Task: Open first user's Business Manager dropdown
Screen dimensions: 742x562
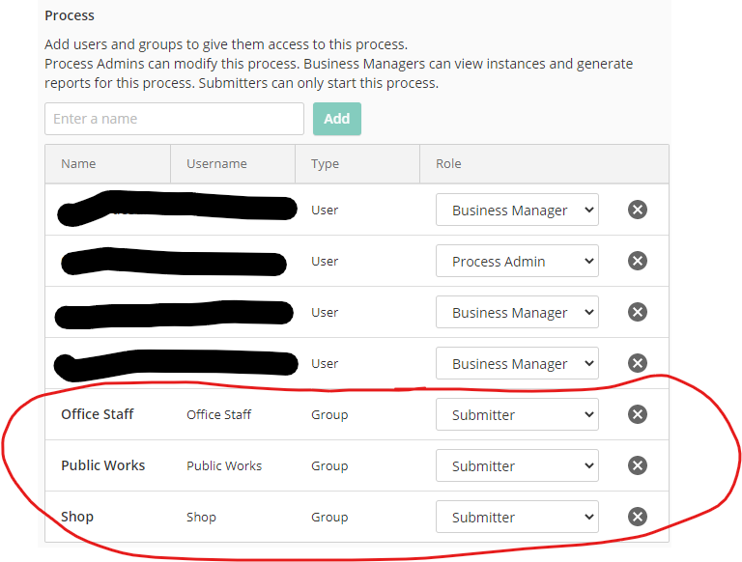Action: pos(517,210)
